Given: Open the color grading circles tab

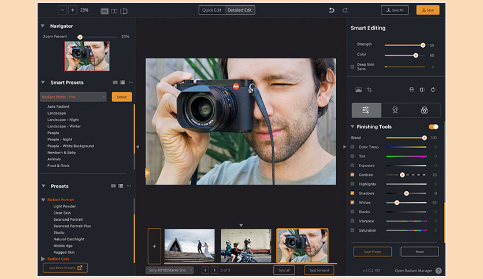Looking at the screenshot, I should point(425,110).
